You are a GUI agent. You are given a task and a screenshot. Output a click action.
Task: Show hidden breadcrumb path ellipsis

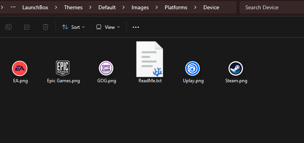(x=13, y=7)
